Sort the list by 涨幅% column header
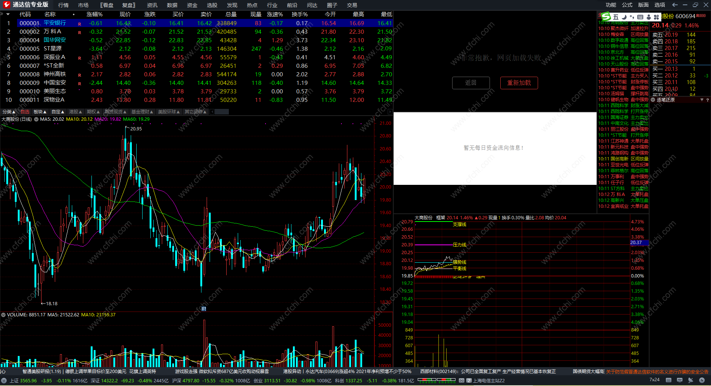The height and width of the screenshot is (386, 711). [94, 14]
